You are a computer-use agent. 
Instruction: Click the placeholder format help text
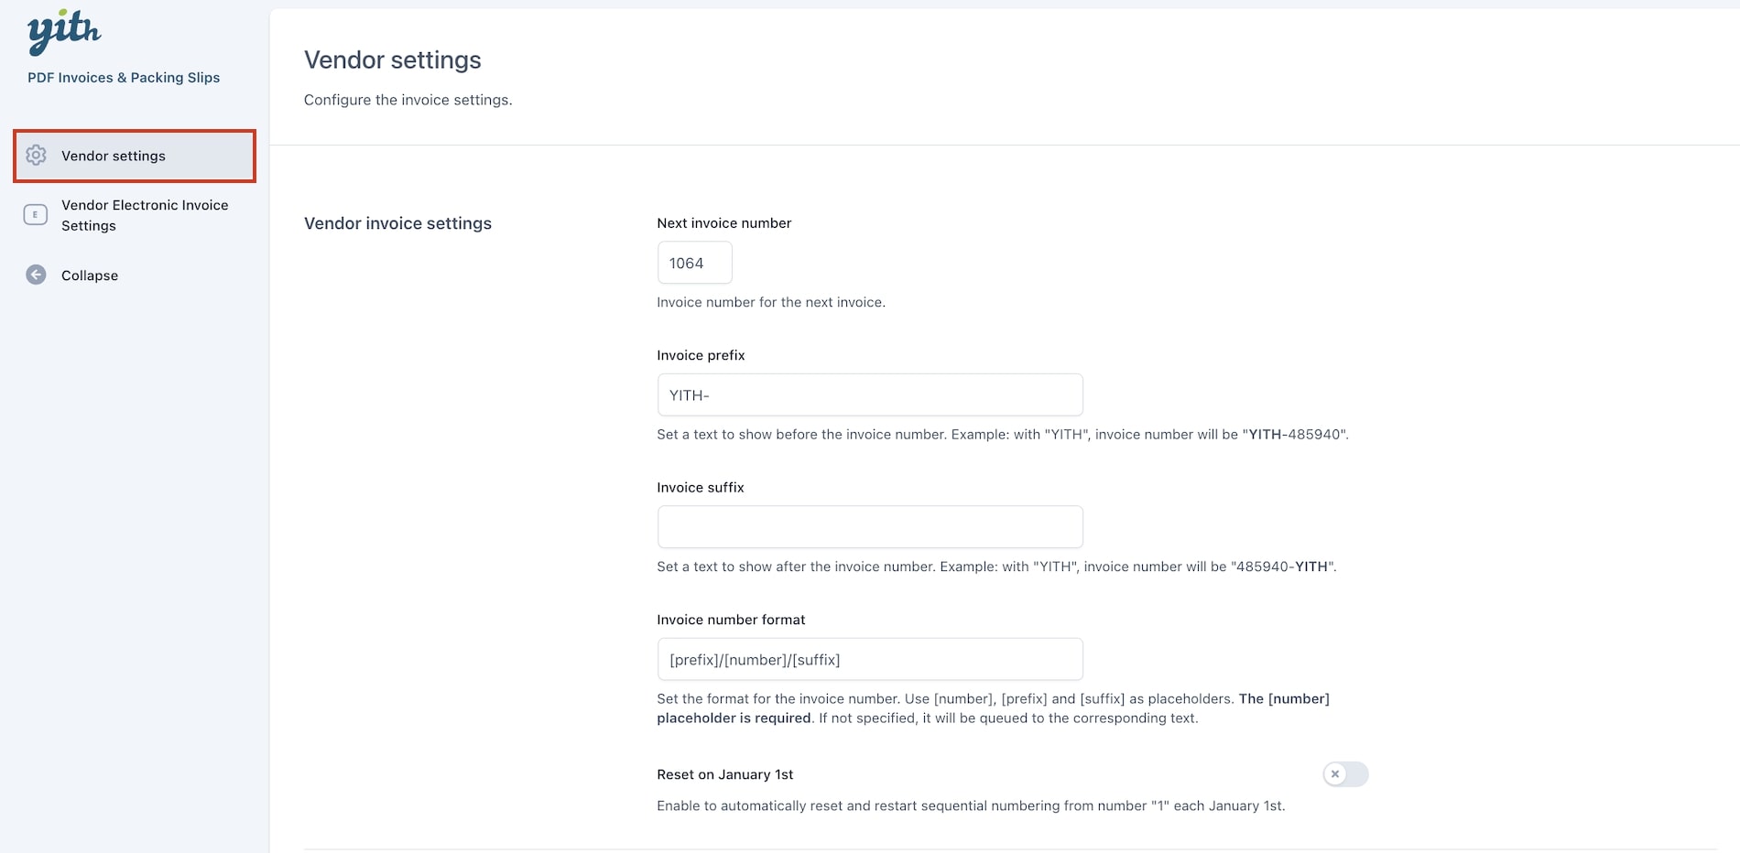[994, 708]
